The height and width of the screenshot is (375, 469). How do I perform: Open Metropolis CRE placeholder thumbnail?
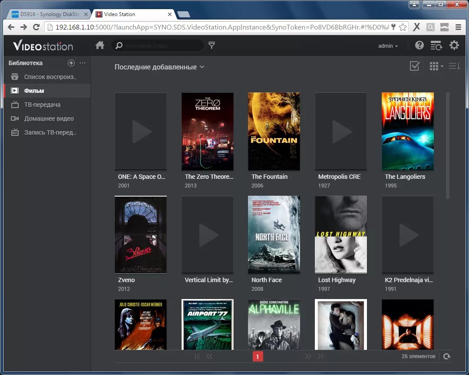point(341,131)
